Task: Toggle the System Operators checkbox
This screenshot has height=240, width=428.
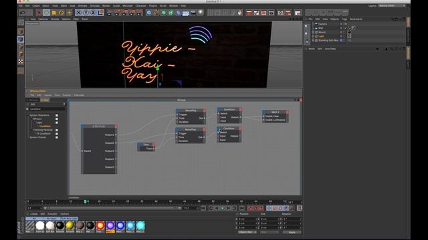Action: tap(57, 115)
